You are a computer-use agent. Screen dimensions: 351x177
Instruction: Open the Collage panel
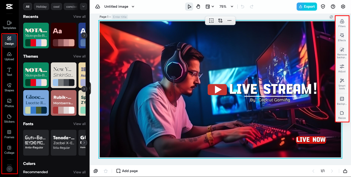9,150
